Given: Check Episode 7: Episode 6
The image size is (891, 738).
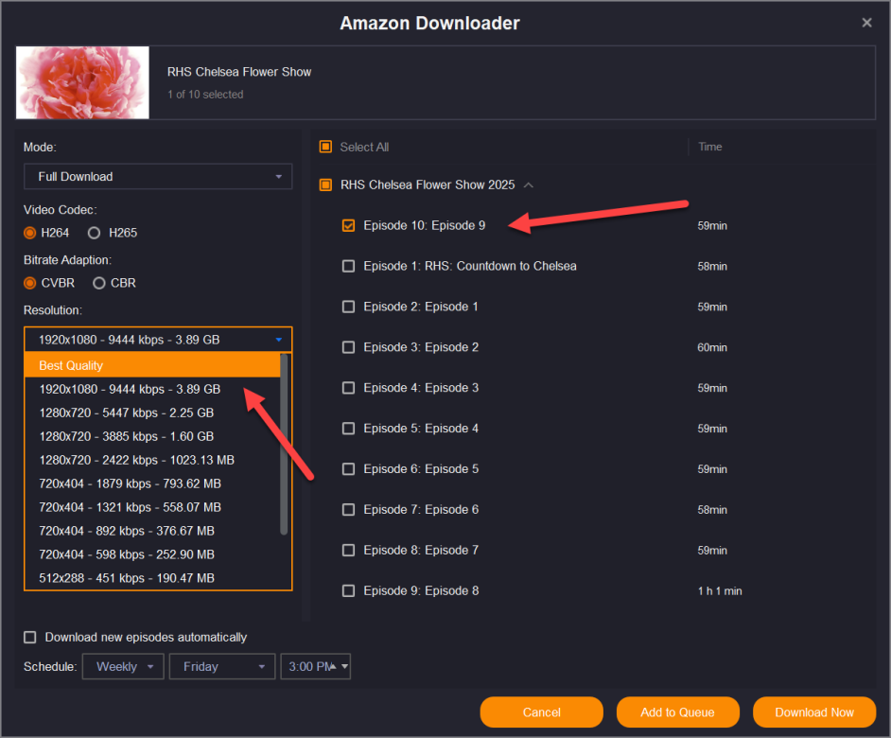Looking at the screenshot, I should [x=348, y=509].
